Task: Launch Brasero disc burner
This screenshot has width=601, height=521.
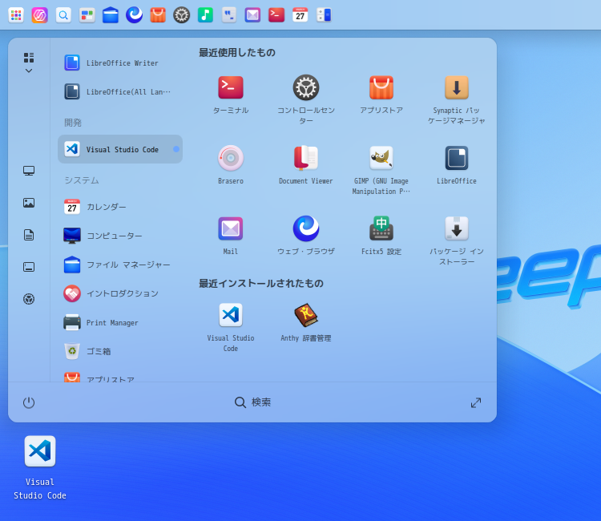Action: tap(230, 159)
